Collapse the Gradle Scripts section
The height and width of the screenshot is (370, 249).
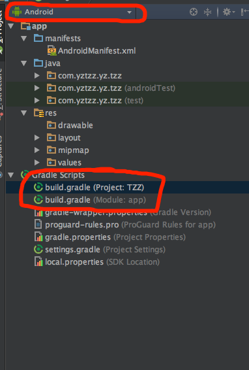point(11,175)
